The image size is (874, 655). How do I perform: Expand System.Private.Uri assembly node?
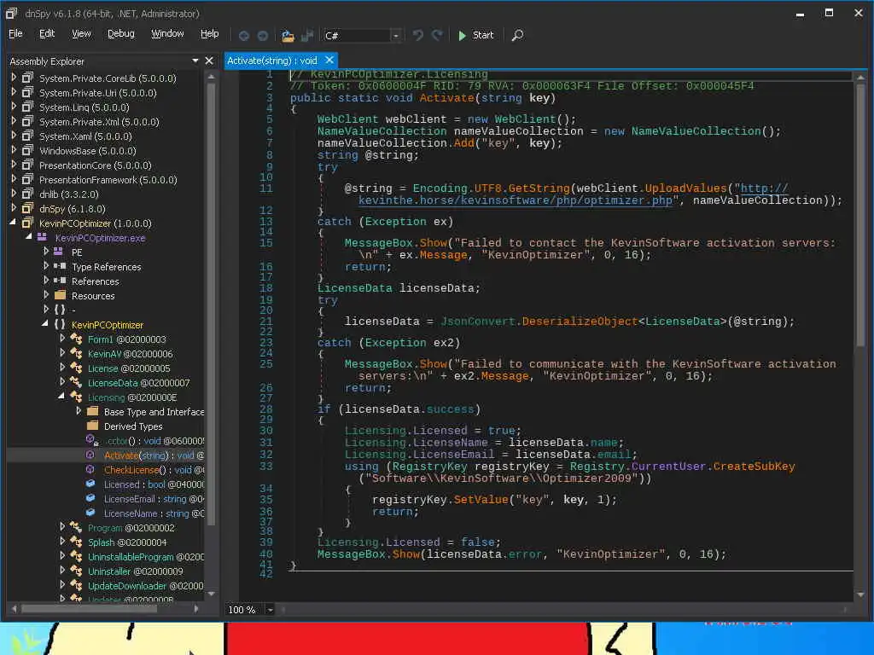pos(14,92)
